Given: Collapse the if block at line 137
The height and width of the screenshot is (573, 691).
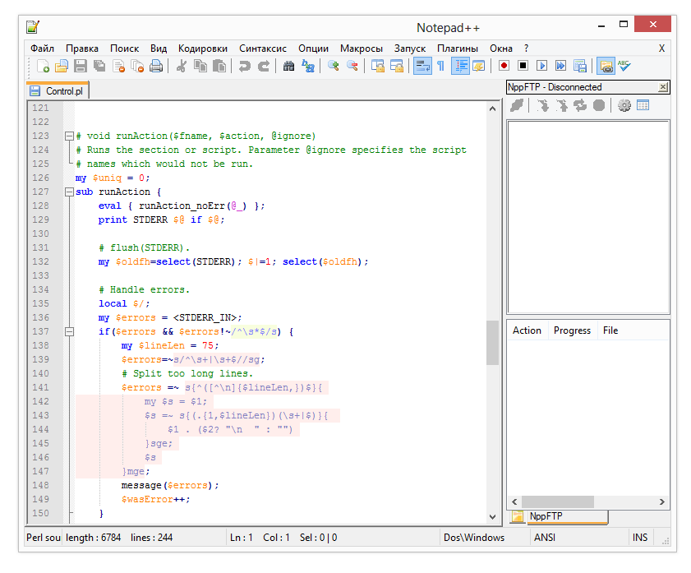Looking at the screenshot, I should [69, 331].
